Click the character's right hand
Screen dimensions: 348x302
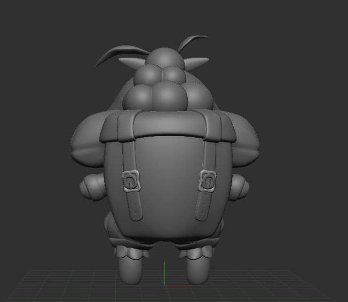pyautogui.click(x=240, y=187)
